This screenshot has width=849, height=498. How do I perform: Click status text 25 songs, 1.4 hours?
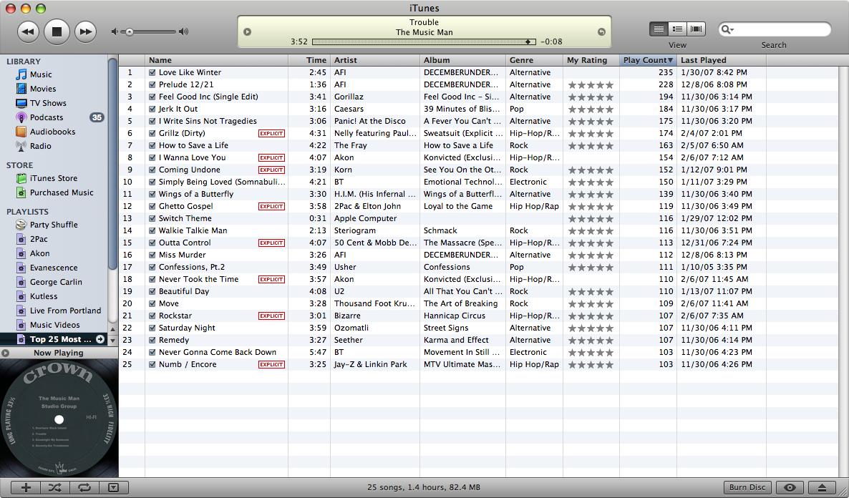click(423, 487)
